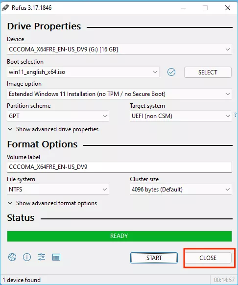Click the Format Options heading
This screenshot has width=238, height=285.
(x=42, y=144)
